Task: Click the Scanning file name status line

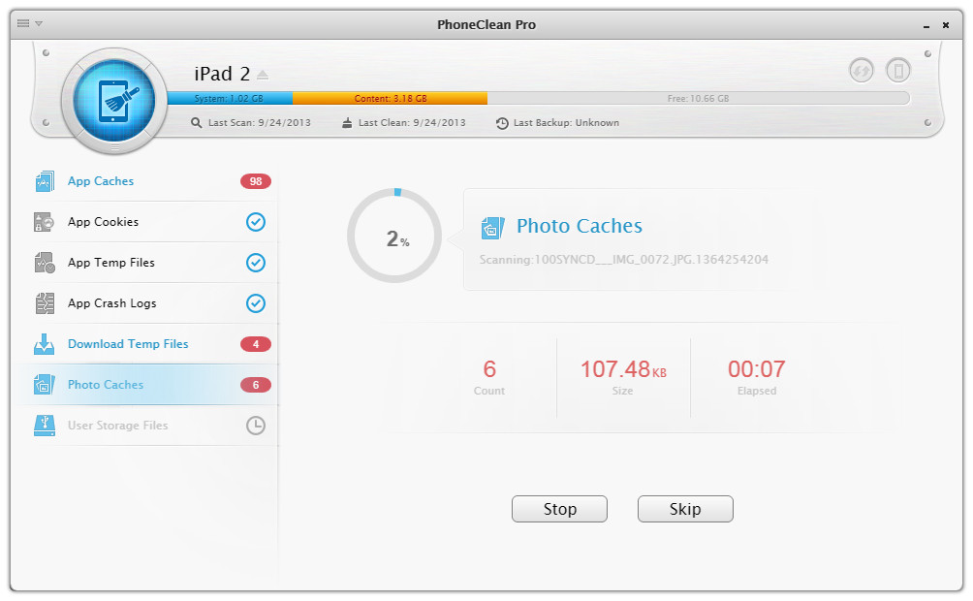Action: point(624,260)
